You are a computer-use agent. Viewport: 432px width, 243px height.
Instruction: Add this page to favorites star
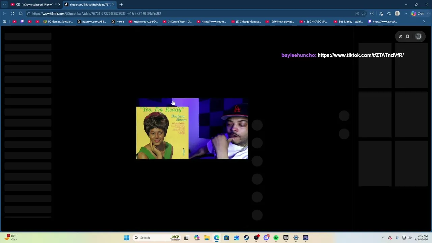(363, 13)
